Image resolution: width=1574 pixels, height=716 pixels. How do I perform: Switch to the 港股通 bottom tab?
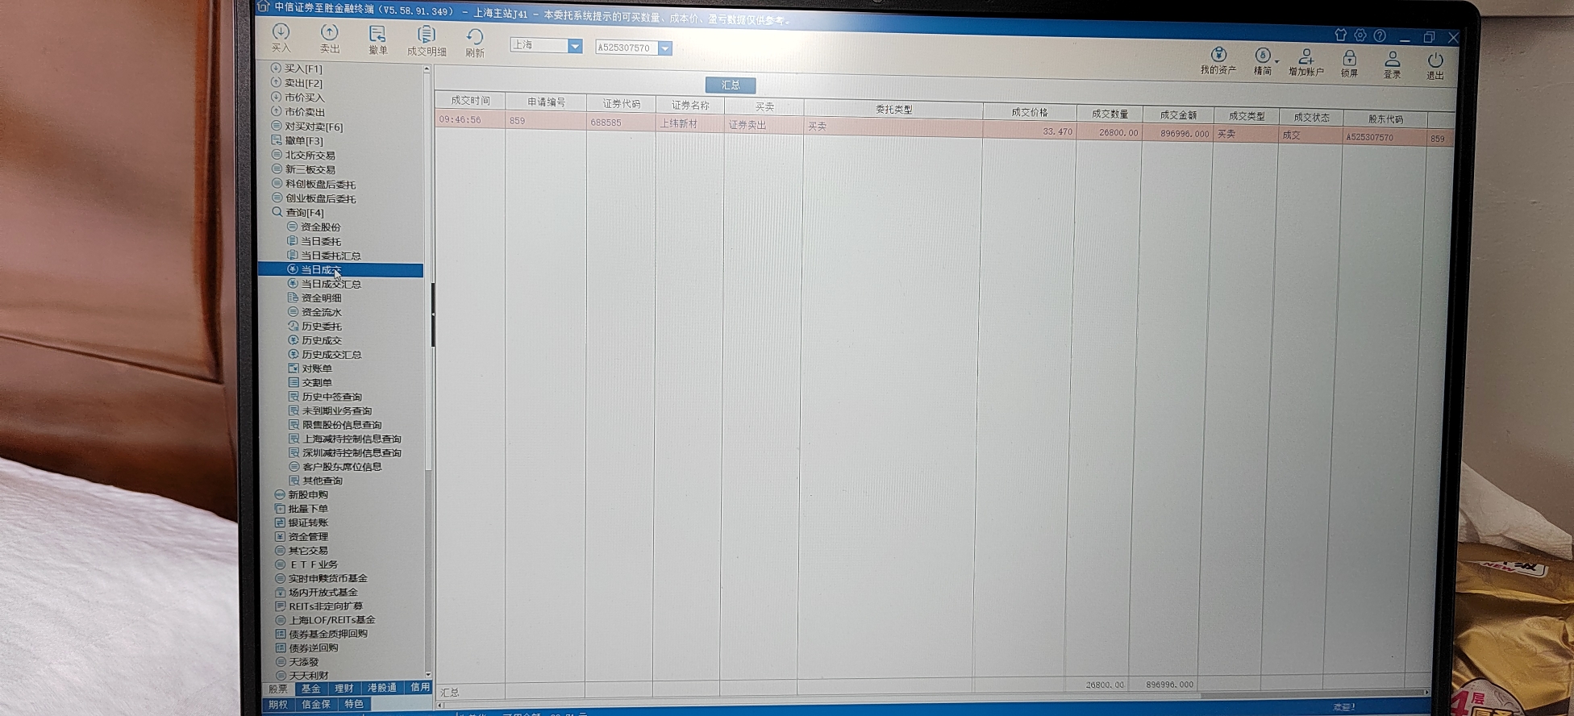tap(382, 688)
